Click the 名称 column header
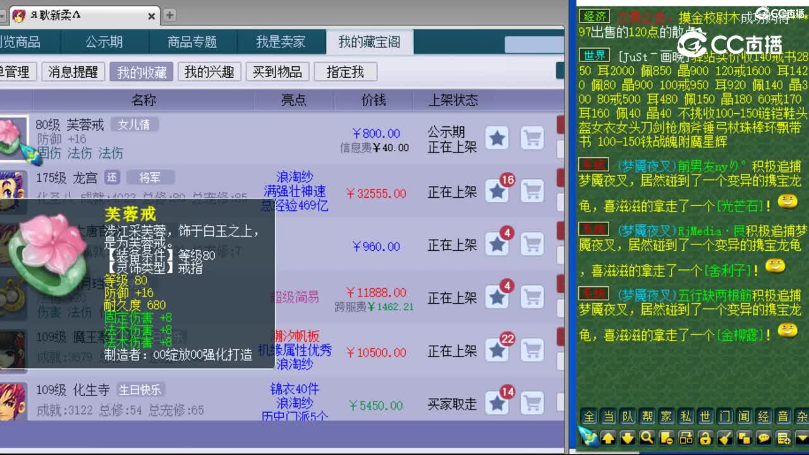Viewport: 809px width, 455px height. pyautogui.click(x=143, y=100)
